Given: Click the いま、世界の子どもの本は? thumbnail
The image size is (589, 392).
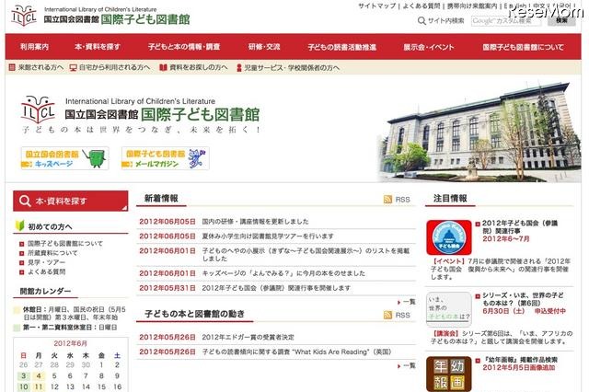Looking at the screenshot, I should click(x=449, y=310).
